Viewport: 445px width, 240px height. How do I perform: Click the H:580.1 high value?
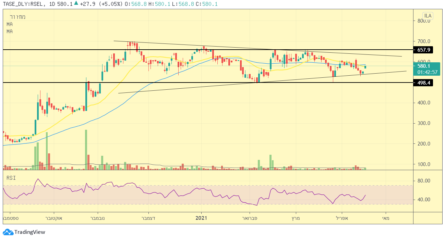click(159, 4)
